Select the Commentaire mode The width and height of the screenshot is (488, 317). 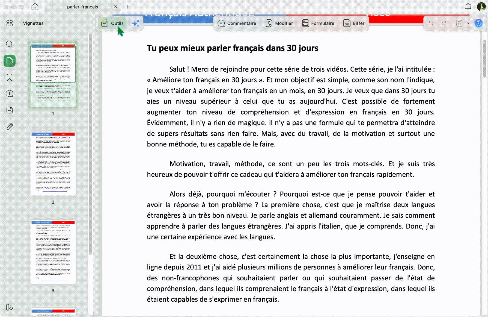(237, 23)
